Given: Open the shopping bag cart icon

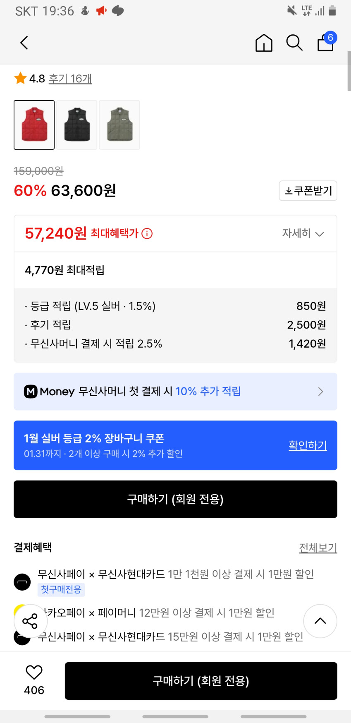Looking at the screenshot, I should 326,43.
